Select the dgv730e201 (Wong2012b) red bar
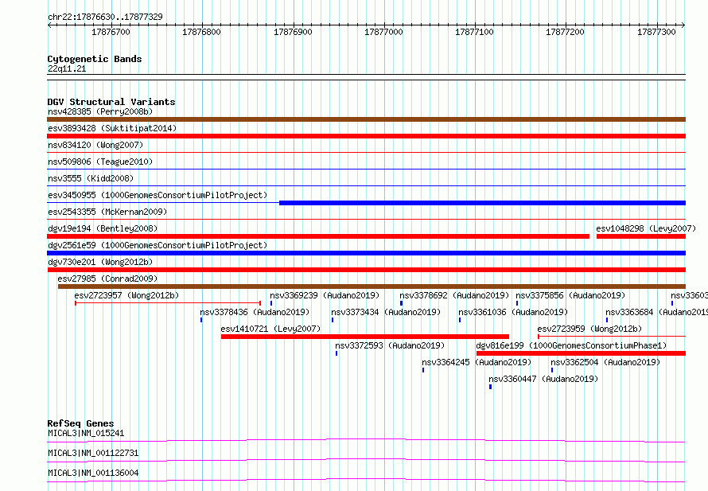 (366, 270)
